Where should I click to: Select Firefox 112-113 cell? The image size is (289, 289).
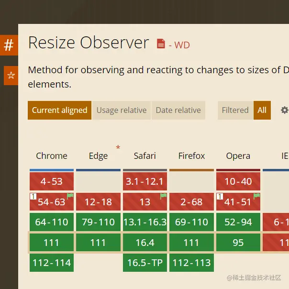pos(191,263)
